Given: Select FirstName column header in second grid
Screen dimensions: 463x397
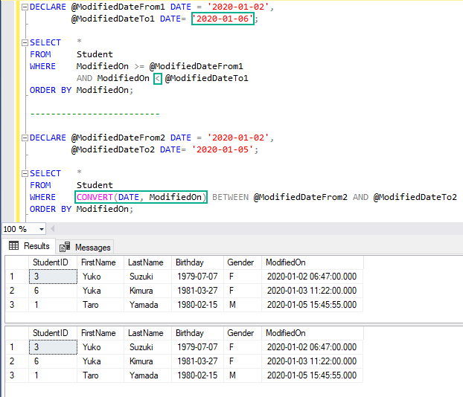Looking at the screenshot, I should coord(100,333).
